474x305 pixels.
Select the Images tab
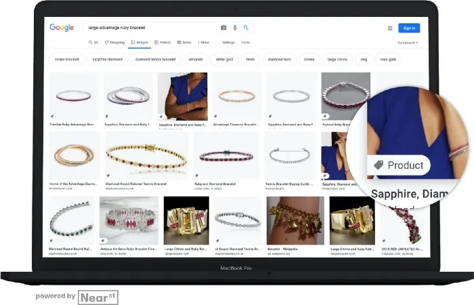click(139, 42)
